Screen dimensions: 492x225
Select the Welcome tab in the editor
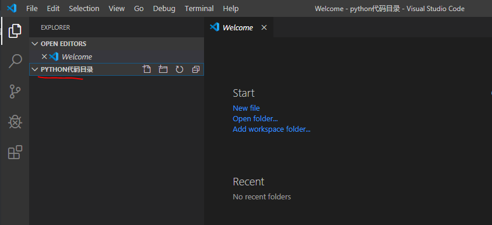click(239, 27)
